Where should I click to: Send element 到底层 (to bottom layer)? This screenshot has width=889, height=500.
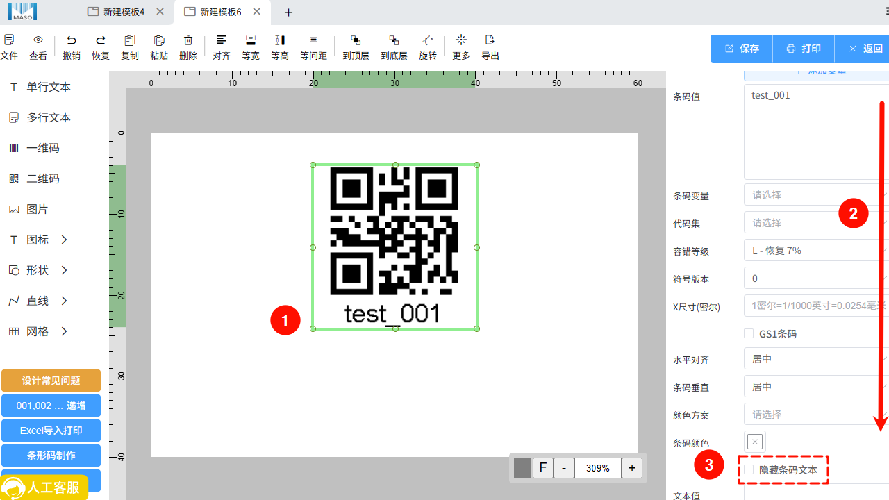coord(394,47)
